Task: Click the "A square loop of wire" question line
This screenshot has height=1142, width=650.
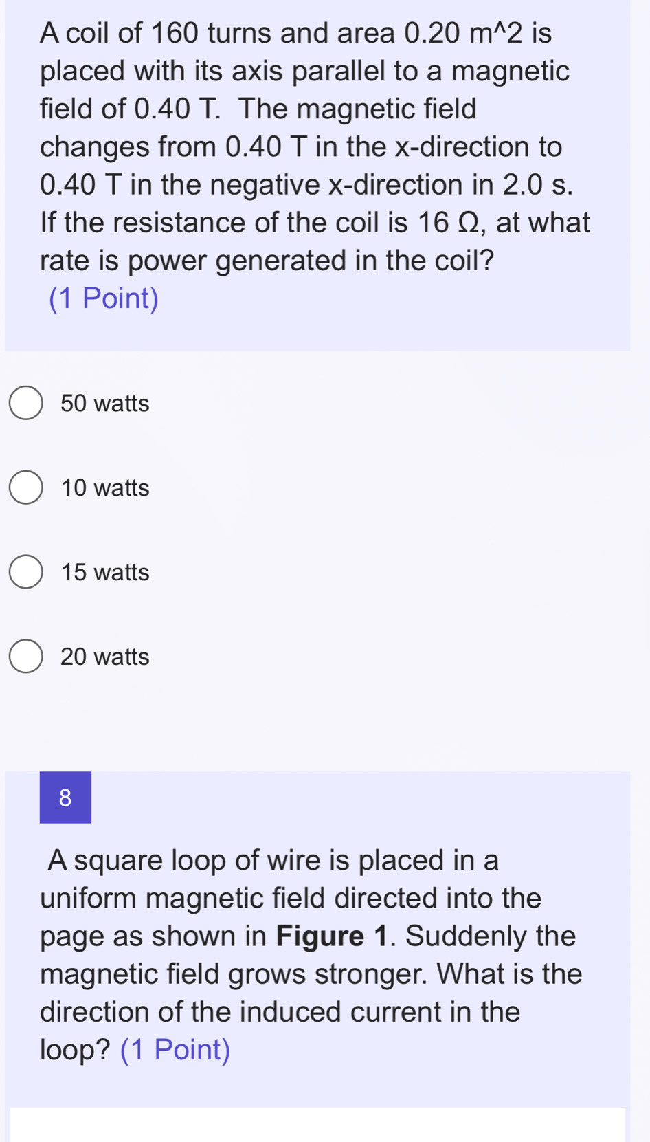Action: [x=273, y=861]
